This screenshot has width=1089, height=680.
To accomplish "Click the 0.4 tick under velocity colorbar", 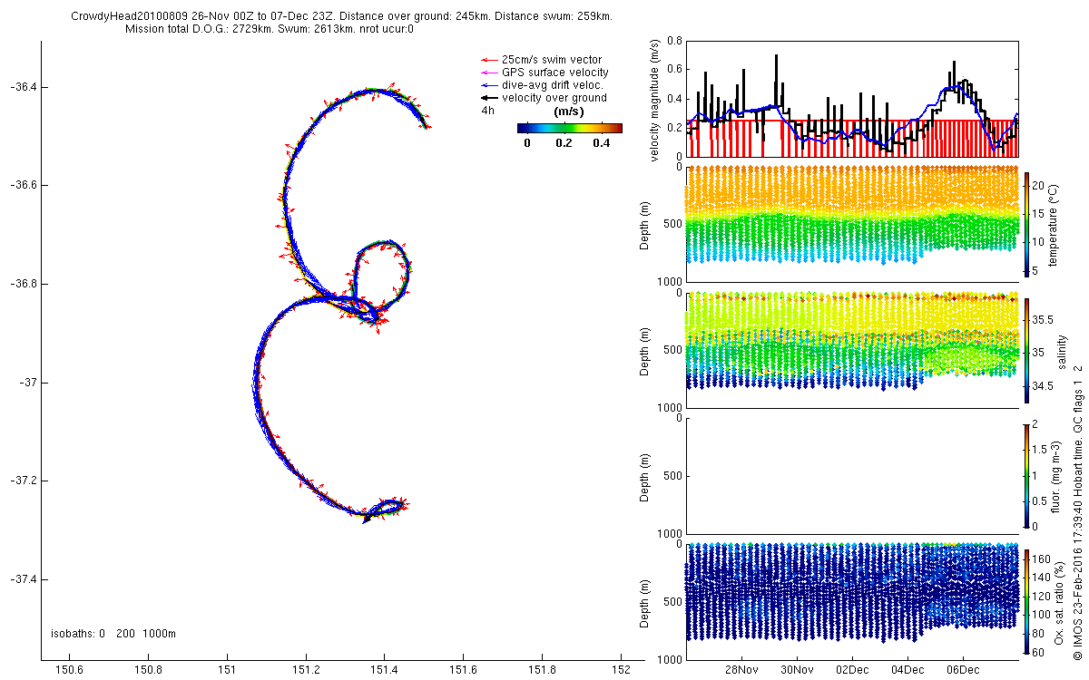I will [602, 142].
